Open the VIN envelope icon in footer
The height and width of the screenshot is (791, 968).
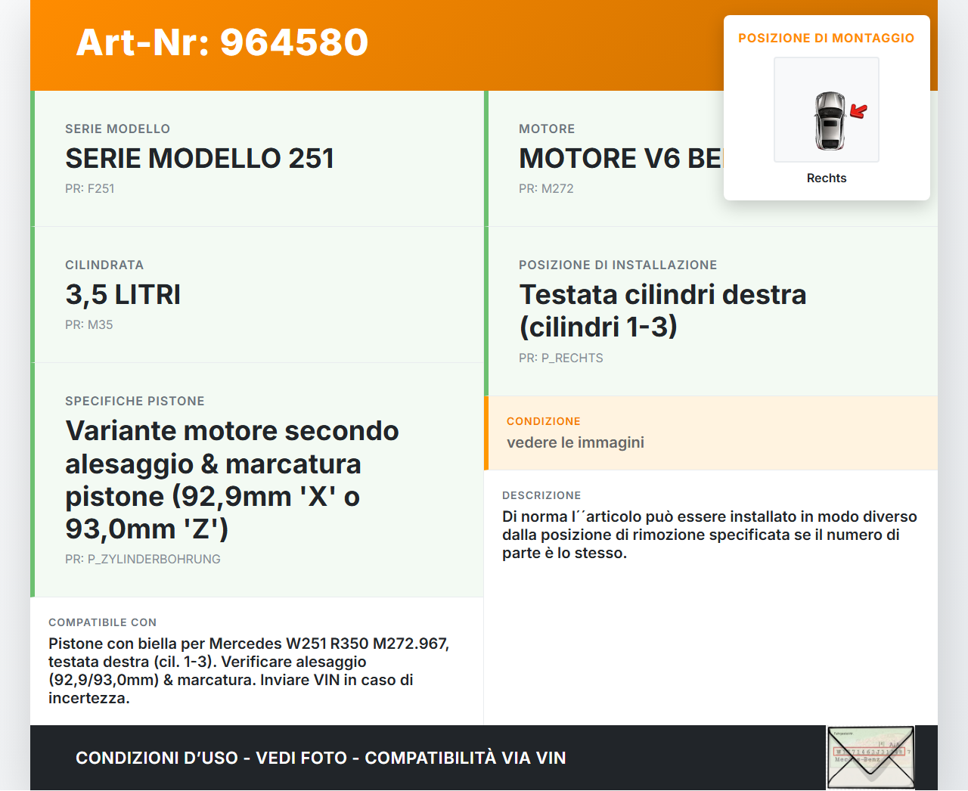(870, 758)
